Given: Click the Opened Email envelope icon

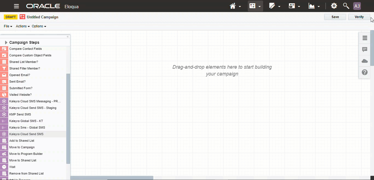Looking at the screenshot, I should click(x=4, y=75).
